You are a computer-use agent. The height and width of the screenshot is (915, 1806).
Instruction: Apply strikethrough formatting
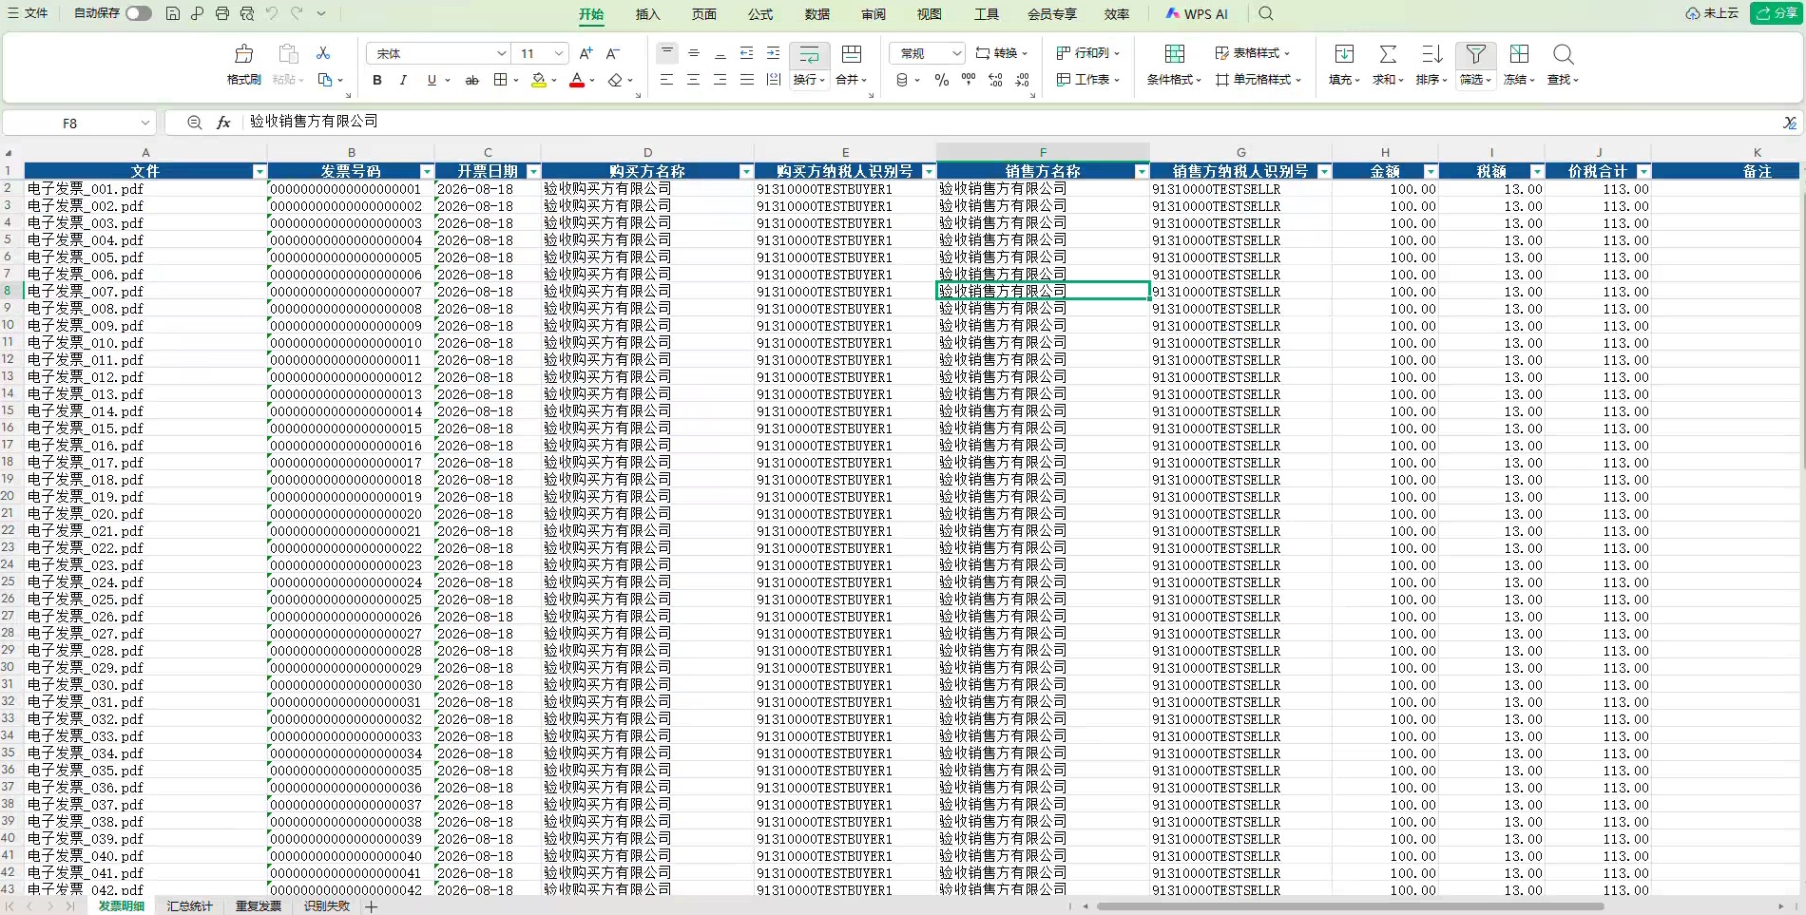(471, 80)
